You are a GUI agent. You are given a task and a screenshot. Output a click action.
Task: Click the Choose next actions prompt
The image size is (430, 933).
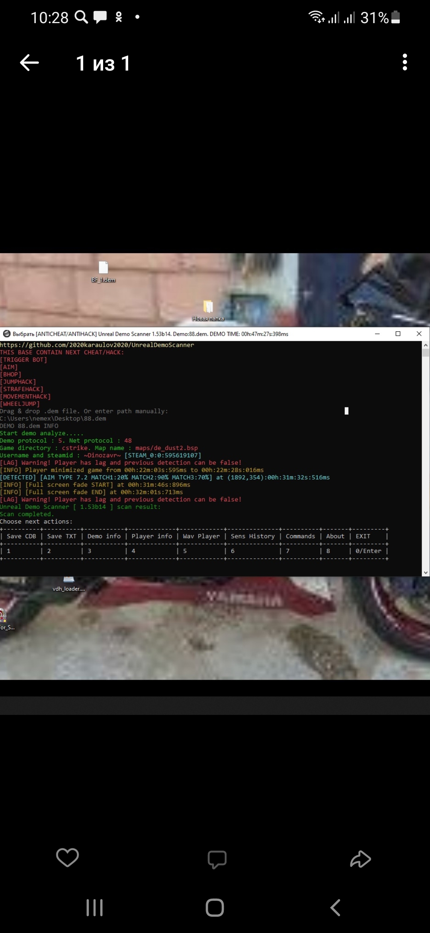coord(36,522)
